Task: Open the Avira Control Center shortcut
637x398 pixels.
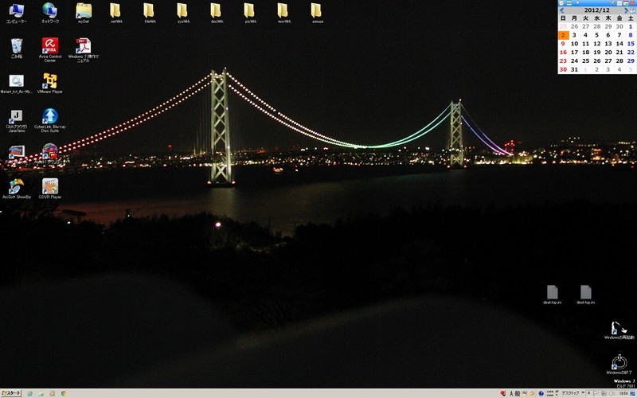Action: pos(49,46)
